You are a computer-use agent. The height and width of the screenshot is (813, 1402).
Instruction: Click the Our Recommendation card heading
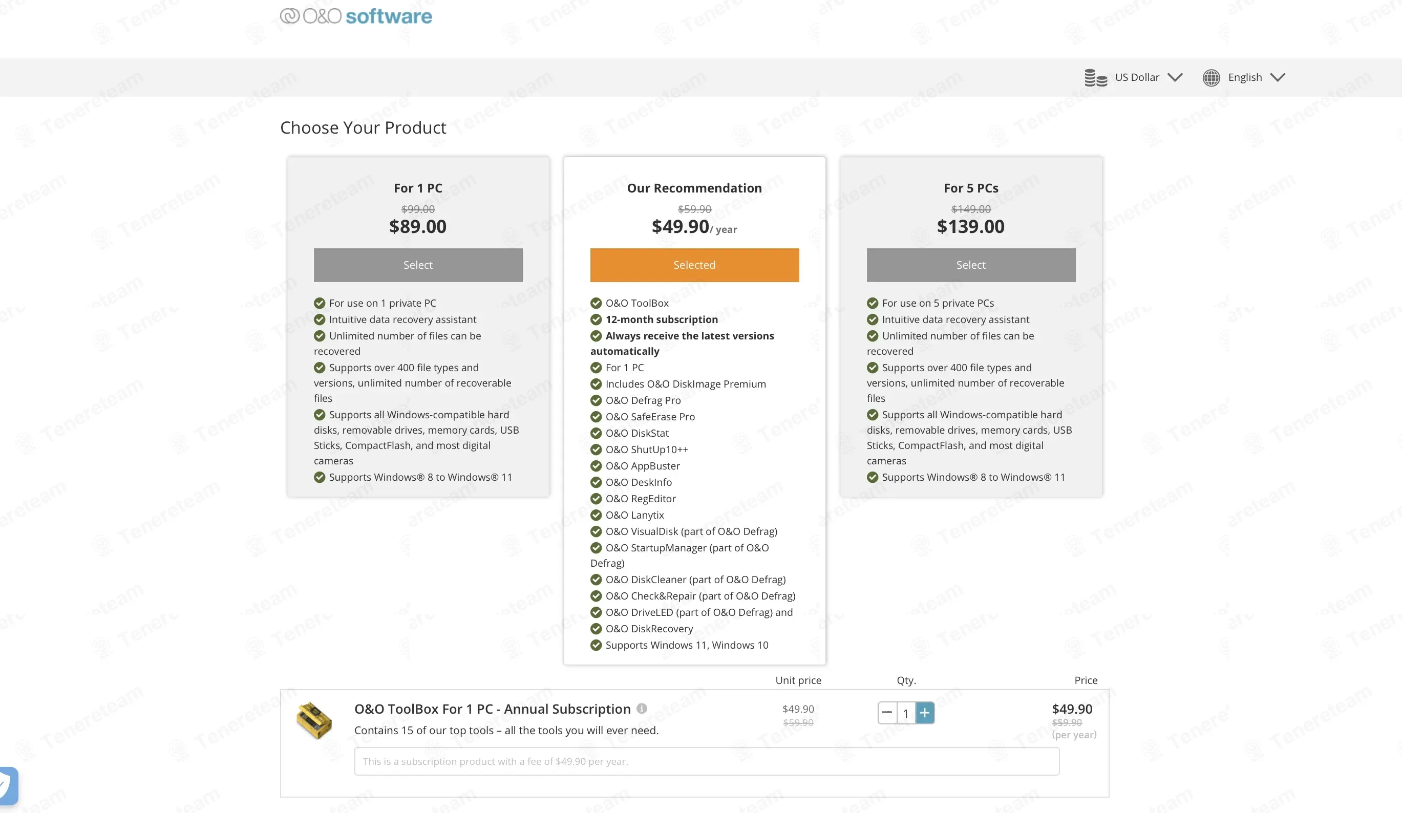pos(694,188)
